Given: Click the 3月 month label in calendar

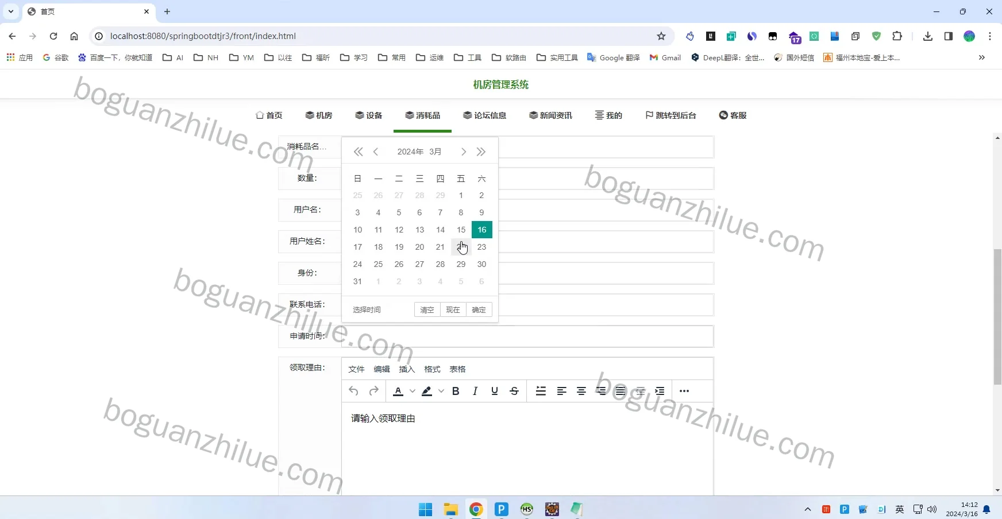Looking at the screenshot, I should (435, 152).
